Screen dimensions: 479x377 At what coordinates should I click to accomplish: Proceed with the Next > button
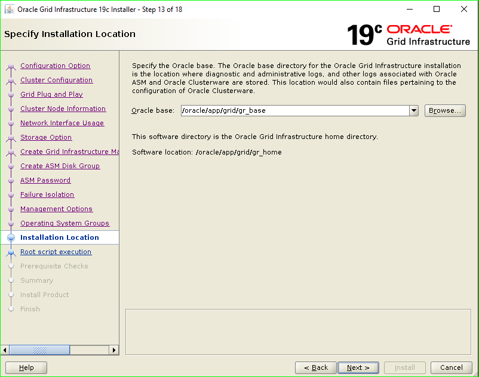point(358,368)
